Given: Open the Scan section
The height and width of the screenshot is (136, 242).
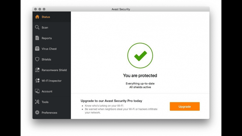Looking at the screenshot, I should click(x=45, y=28).
